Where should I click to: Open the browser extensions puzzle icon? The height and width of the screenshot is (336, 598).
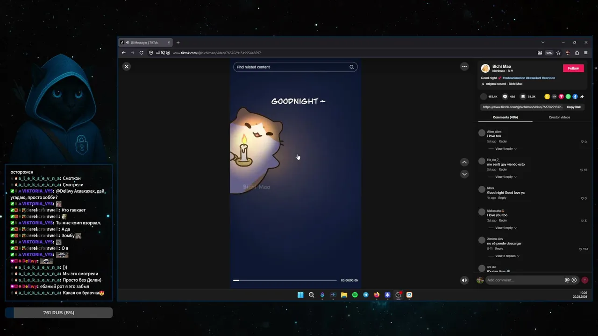(577, 53)
